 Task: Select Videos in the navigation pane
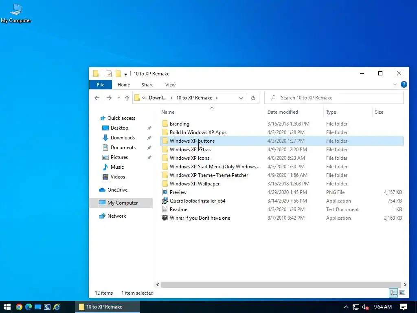click(x=118, y=177)
